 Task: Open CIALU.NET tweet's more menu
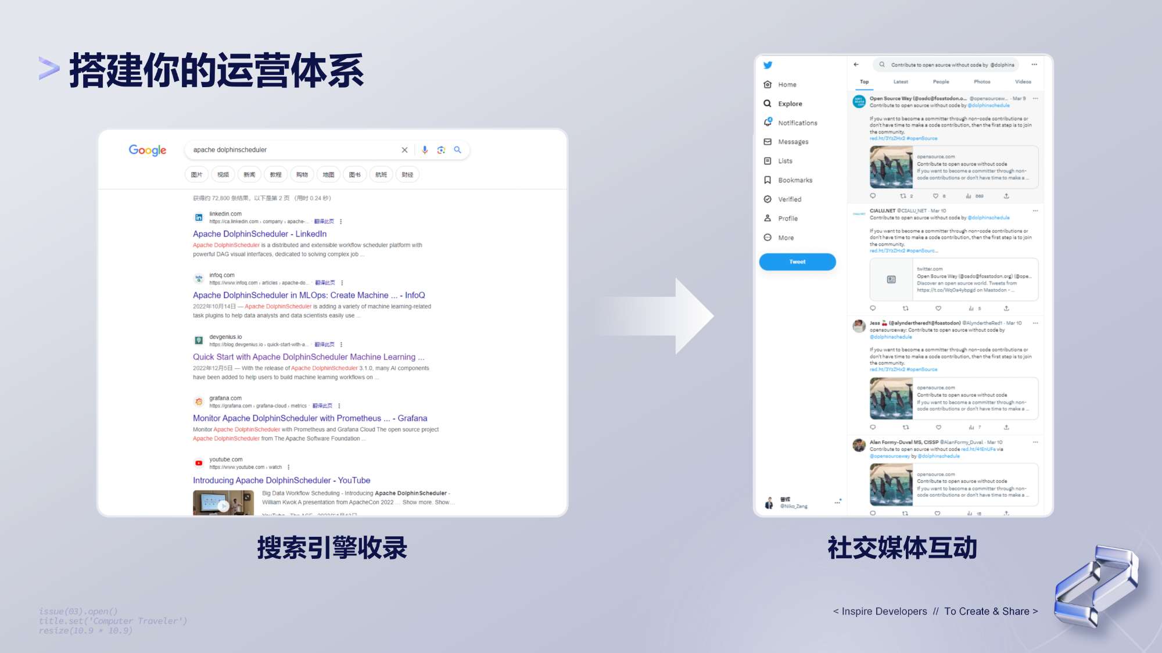point(1035,210)
